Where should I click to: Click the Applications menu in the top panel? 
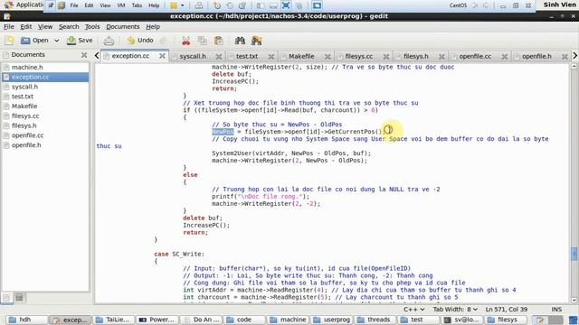24,5
